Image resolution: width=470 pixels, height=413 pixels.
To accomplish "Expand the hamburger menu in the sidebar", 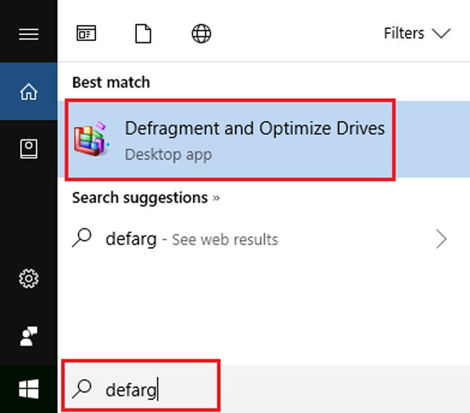I will click(28, 34).
